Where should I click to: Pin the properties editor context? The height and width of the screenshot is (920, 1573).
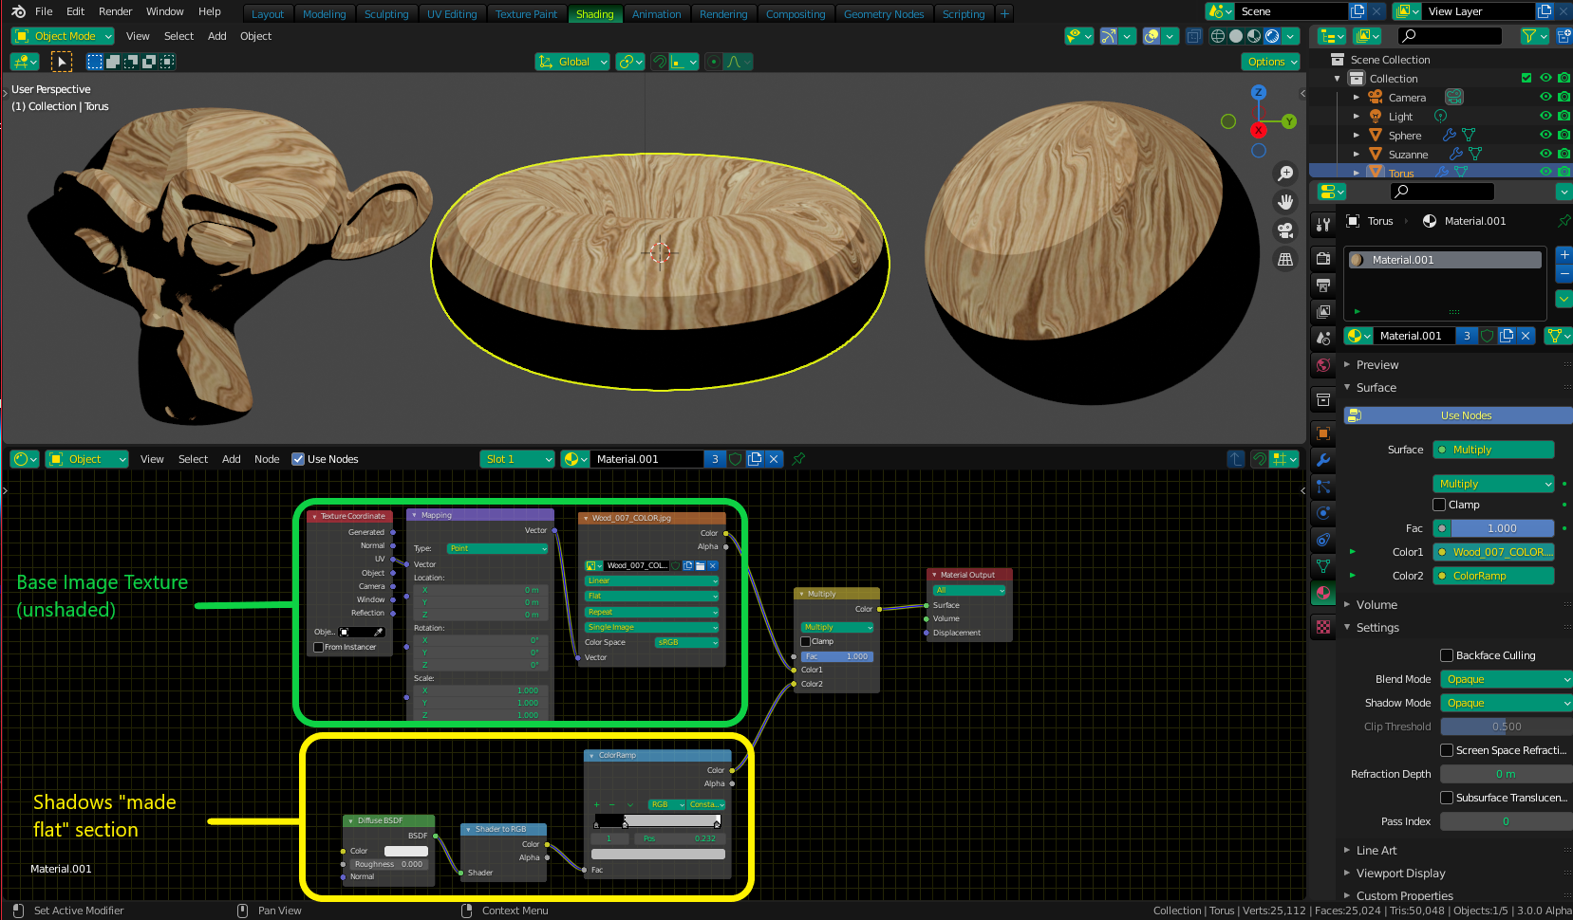click(x=1564, y=221)
